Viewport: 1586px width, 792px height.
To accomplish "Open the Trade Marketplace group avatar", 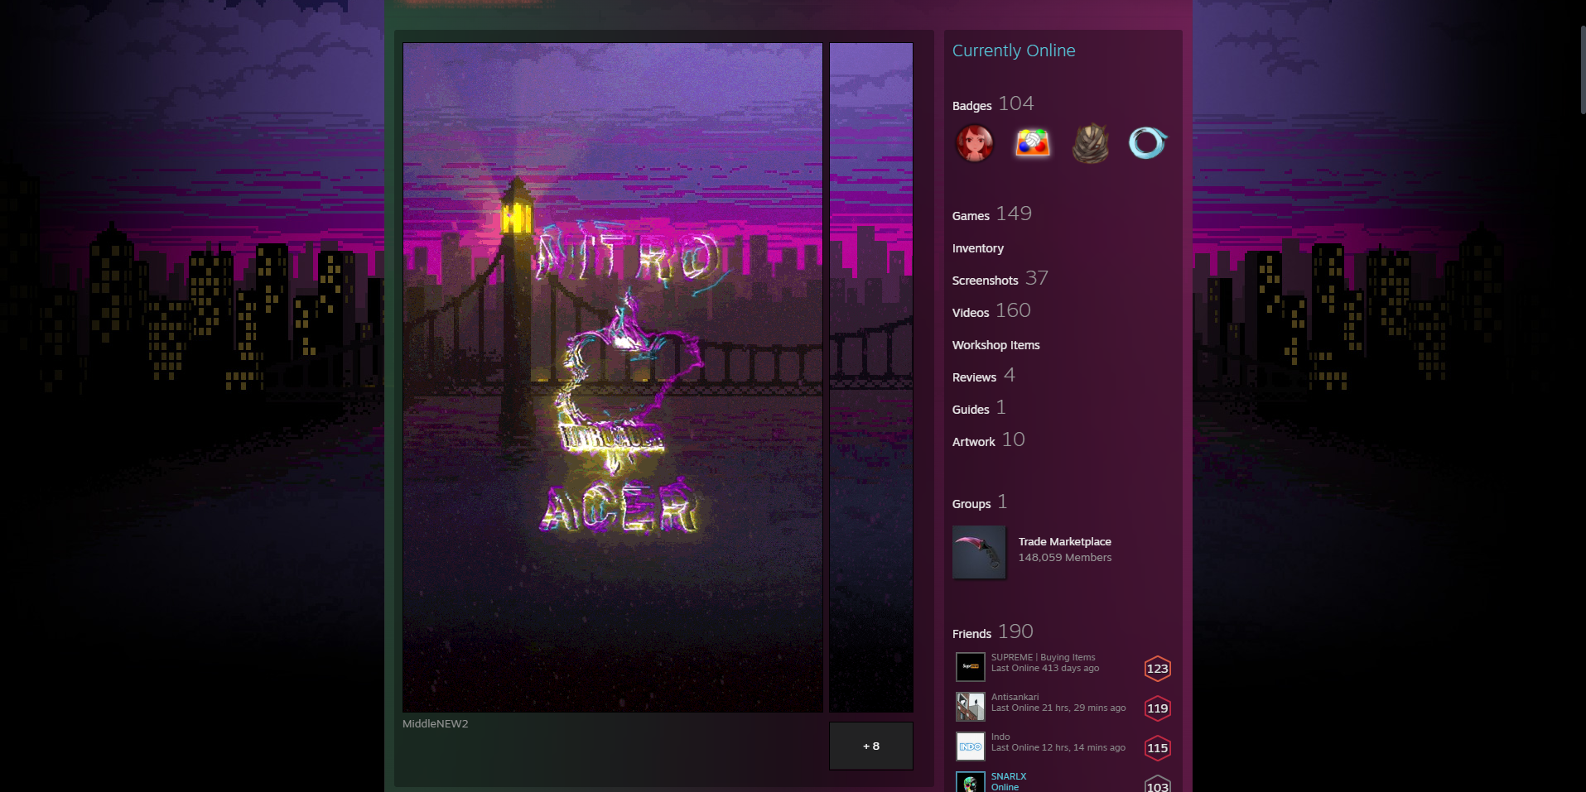I will click(979, 552).
